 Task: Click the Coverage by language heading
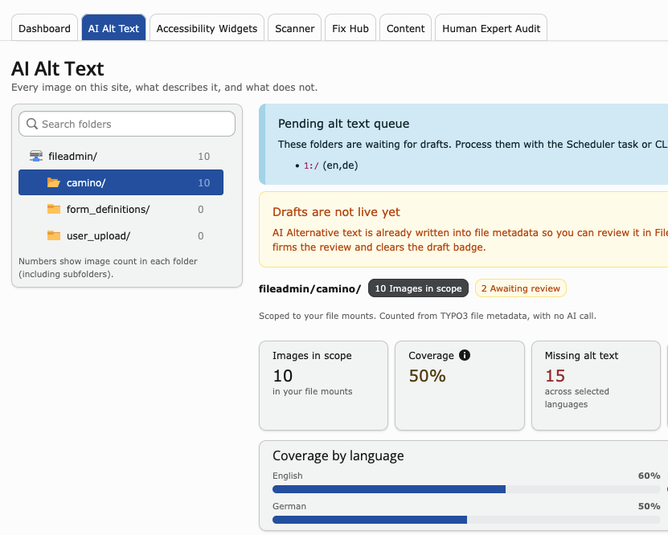(338, 455)
